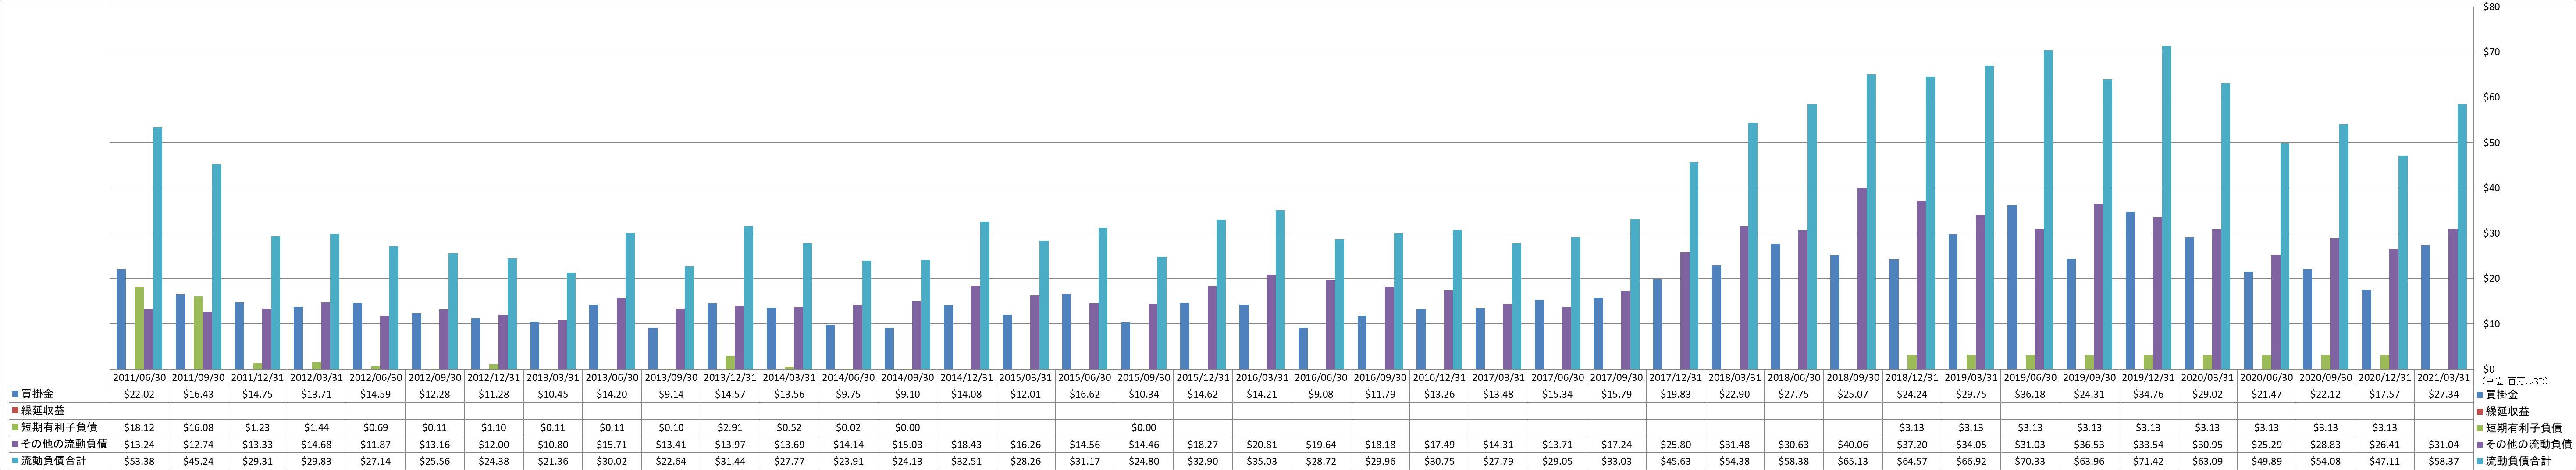Click the unit note (単位:百万USD)
The width and height of the screenshot is (2576, 470).
2507,381
